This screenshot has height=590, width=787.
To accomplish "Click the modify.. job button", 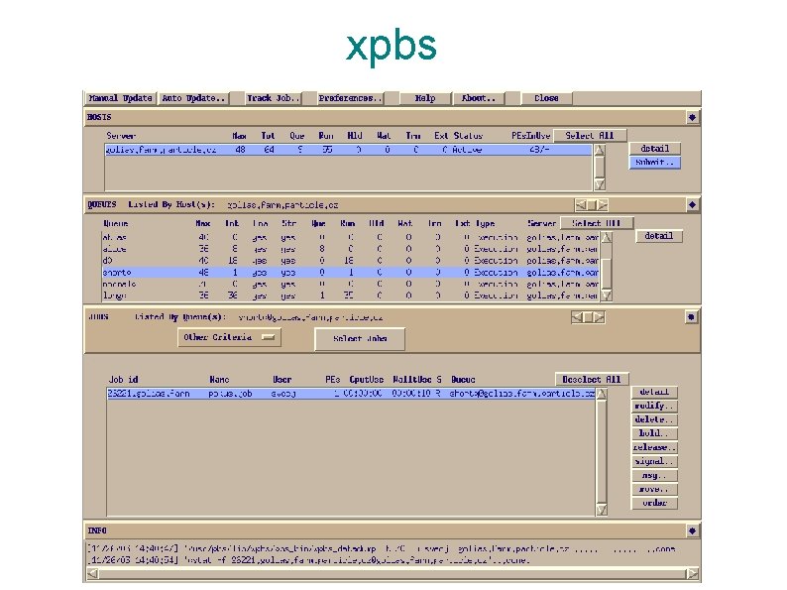I will (x=654, y=406).
